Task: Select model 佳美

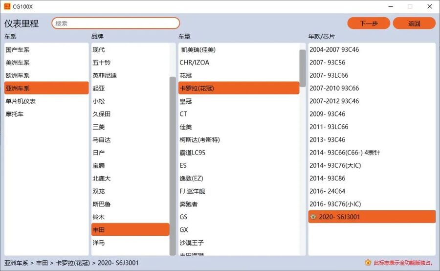Action: [x=239, y=127]
